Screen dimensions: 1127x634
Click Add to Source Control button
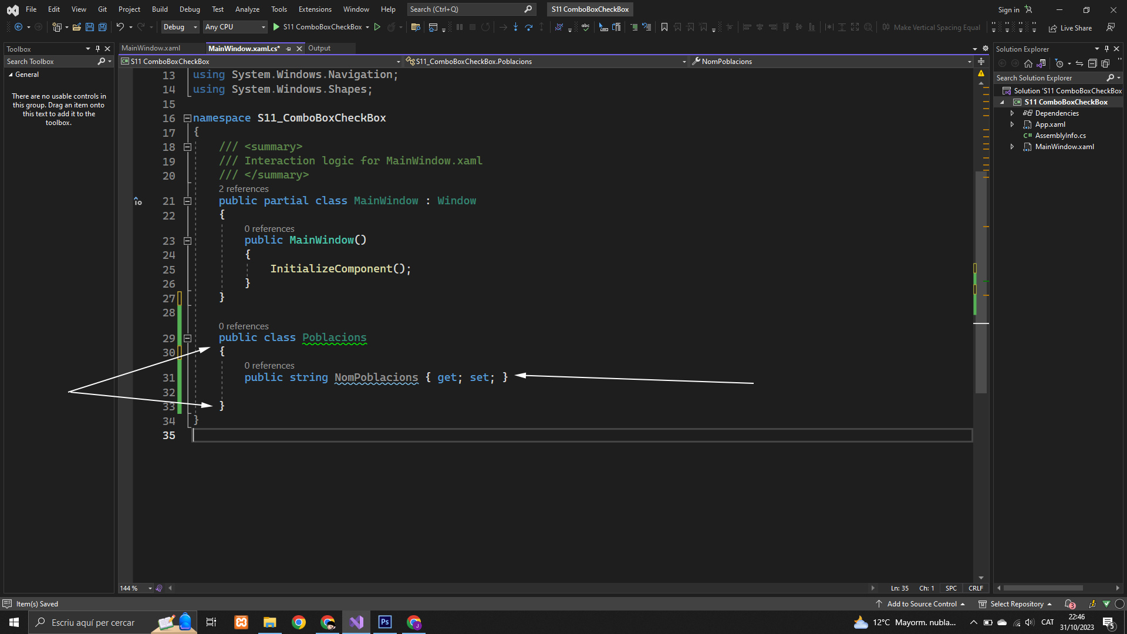920,604
